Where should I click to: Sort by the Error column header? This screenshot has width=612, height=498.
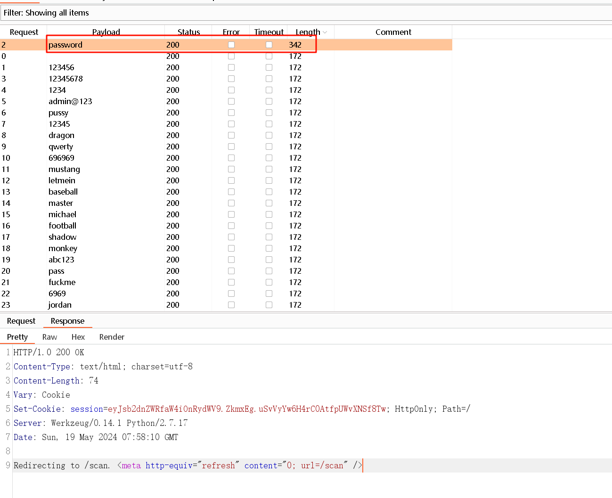point(231,32)
